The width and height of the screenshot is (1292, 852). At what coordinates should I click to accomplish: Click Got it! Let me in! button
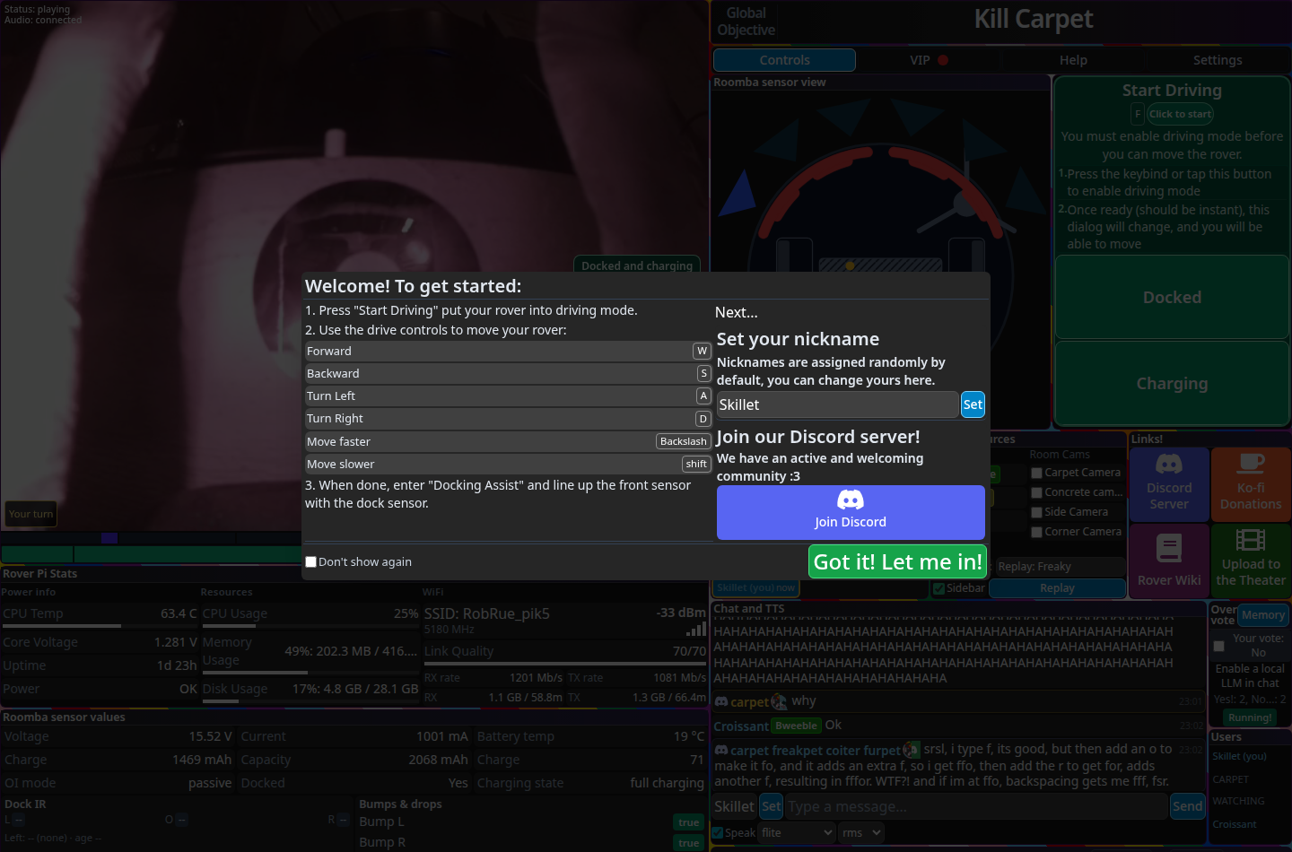898,562
